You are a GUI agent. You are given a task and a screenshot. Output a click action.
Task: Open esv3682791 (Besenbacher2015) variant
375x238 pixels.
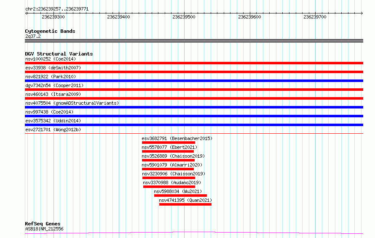[177, 138]
